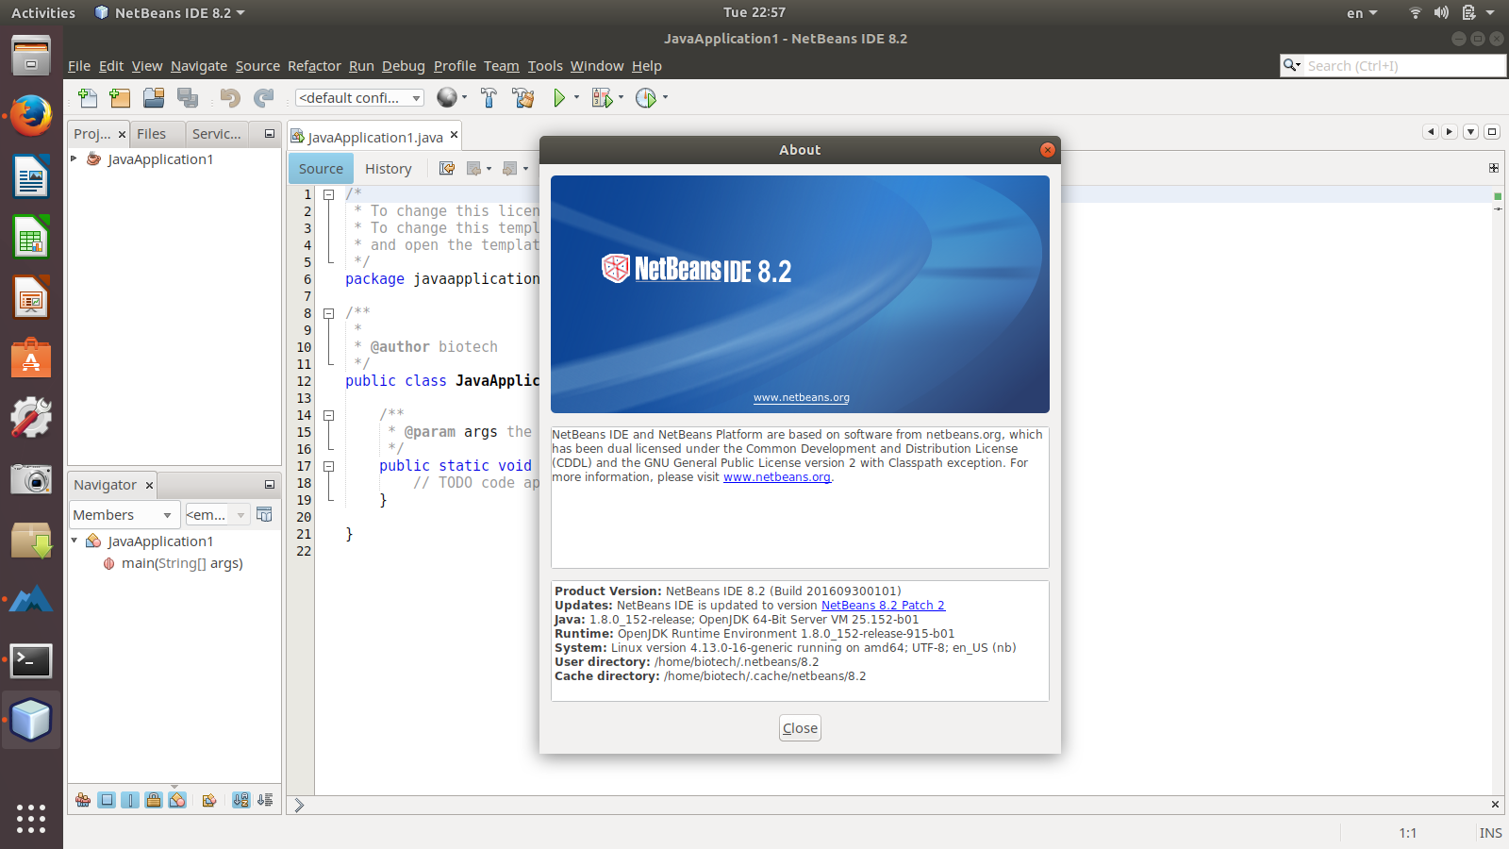The image size is (1509, 849).
Task: Close the Navigator tab
Action: point(149,485)
